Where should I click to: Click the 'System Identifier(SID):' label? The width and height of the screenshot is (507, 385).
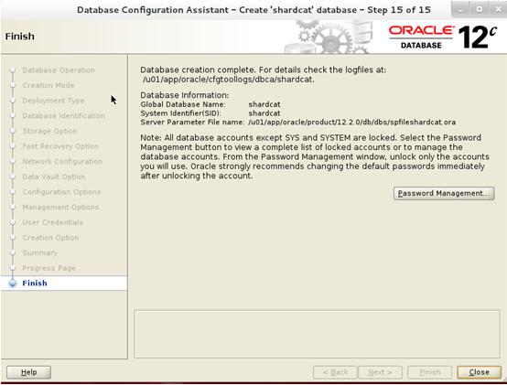click(x=181, y=113)
